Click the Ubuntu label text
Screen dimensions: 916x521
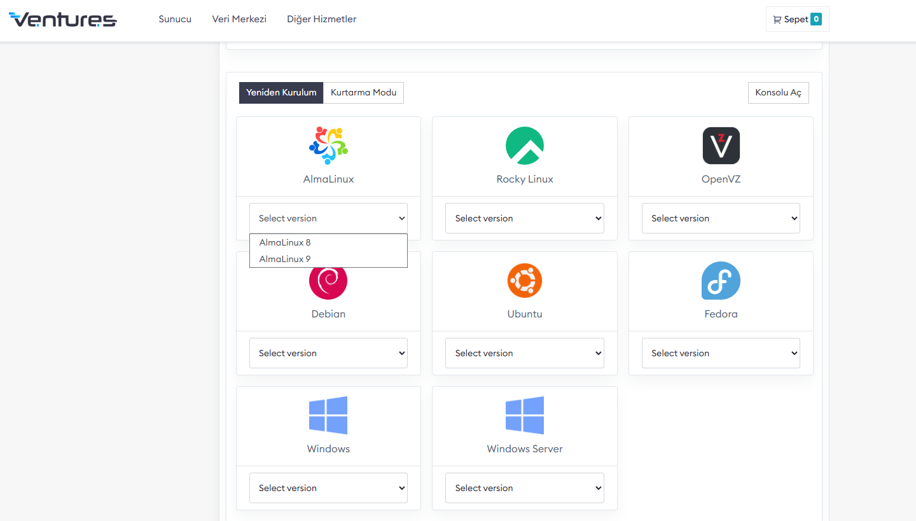click(x=525, y=314)
